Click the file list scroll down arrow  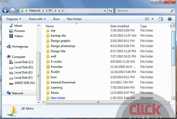[173, 98]
